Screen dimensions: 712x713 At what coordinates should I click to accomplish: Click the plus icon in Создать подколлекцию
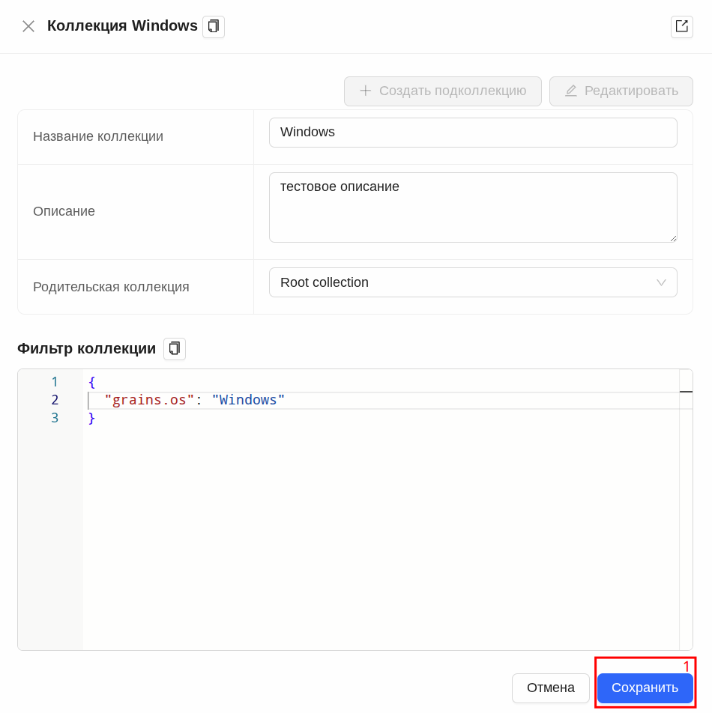pyautogui.click(x=365, y=91)
